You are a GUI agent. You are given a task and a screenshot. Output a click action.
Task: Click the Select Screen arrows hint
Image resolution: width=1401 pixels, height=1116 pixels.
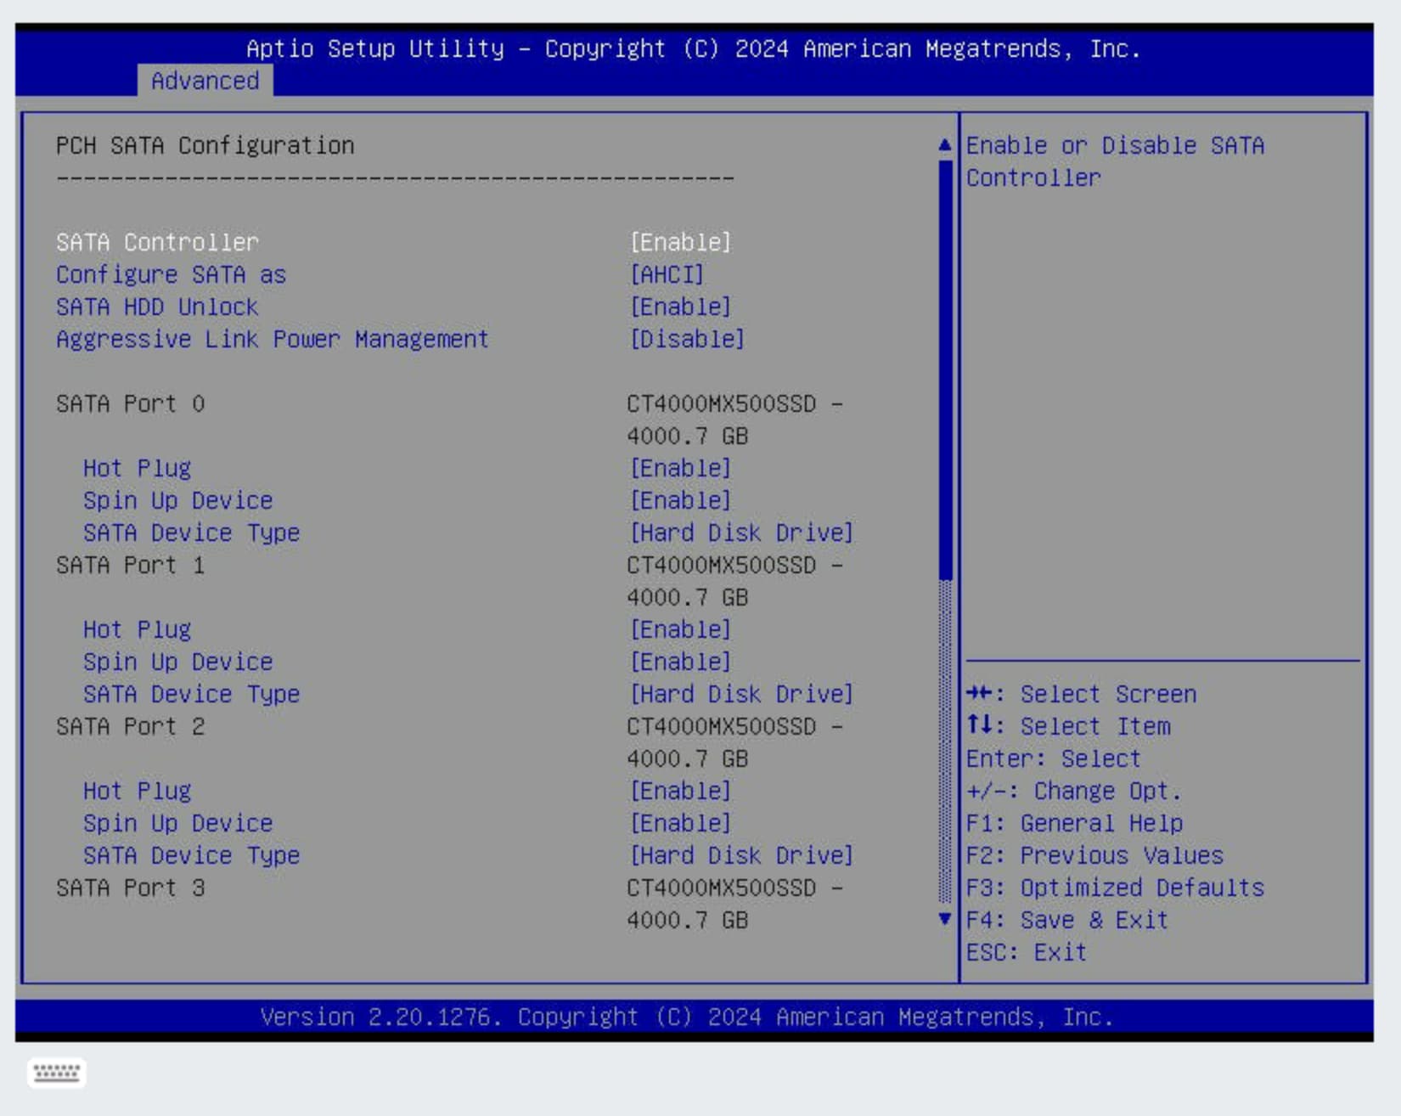1081,694
